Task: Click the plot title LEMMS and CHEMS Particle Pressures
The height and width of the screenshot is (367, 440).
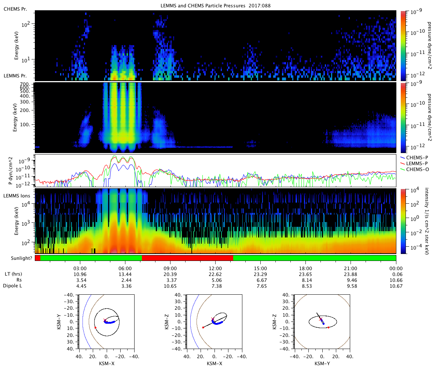Action: pos(216,5)
